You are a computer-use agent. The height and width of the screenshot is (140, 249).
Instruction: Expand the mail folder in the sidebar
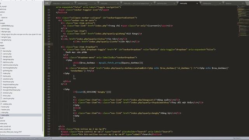[x=2, y=42]
